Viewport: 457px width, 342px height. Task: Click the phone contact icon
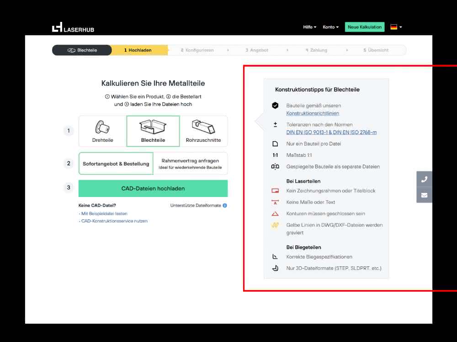(425, 179)
